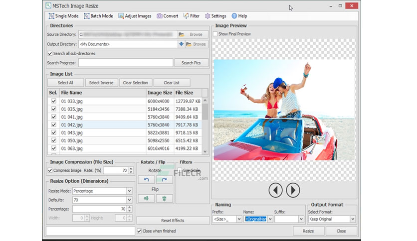Flip image horizontally
417x241 pixels.
(146, 199)
